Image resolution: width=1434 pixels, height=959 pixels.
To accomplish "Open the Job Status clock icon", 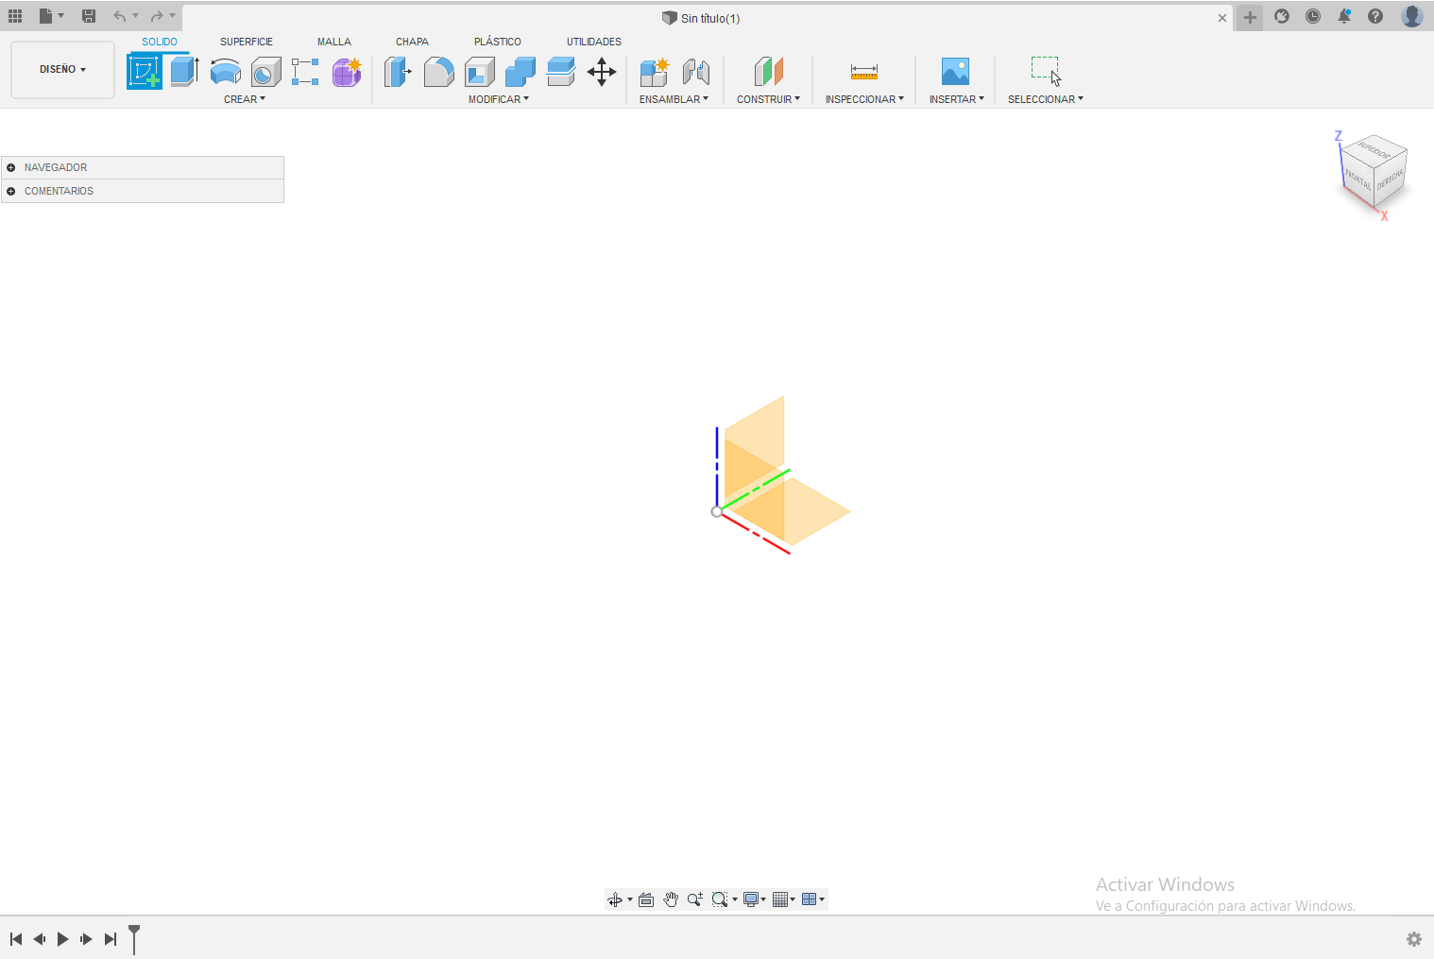I will 1313,16.
